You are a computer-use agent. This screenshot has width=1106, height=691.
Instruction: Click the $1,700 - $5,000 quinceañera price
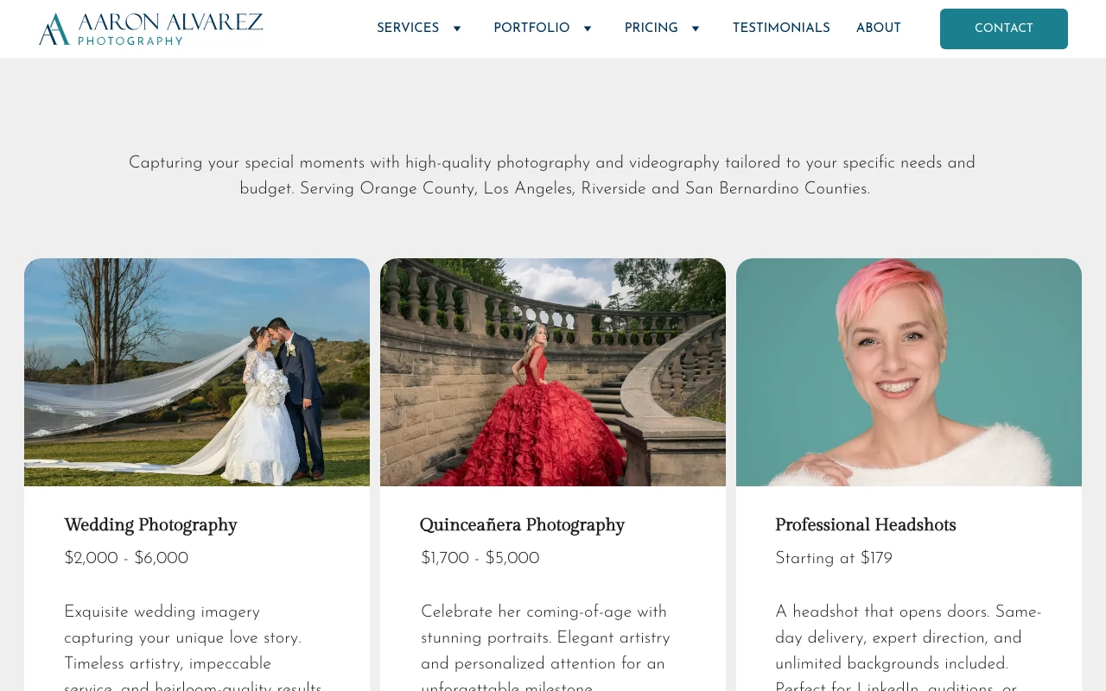tap(480, 559)
